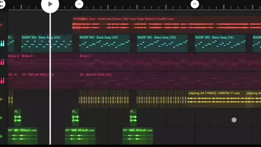
Task: Tap the gray touch indicator dot
Action: [x=234, y=120]
